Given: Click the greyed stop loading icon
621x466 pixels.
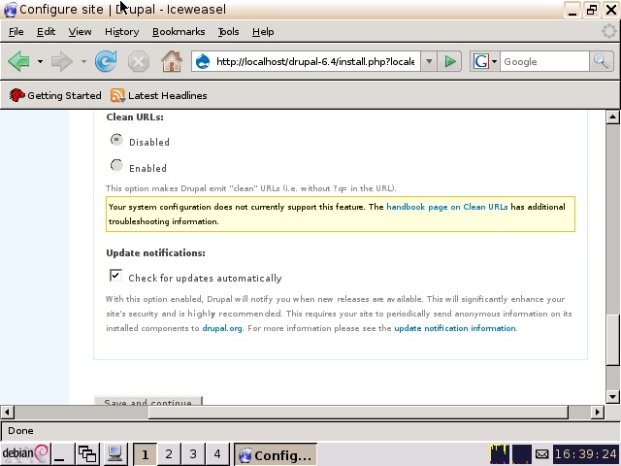Looking at the screenshot, I should [138, 61].
